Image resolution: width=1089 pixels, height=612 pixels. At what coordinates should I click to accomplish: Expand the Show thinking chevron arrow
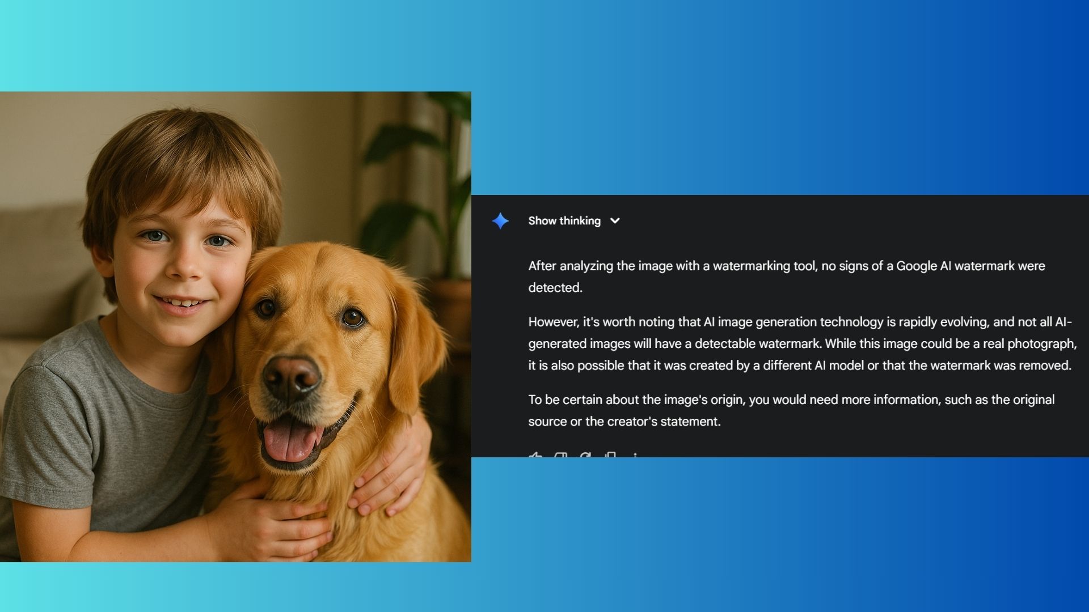(x=615, y=221)
